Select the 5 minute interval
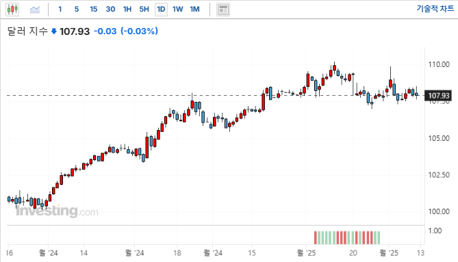 77,9
